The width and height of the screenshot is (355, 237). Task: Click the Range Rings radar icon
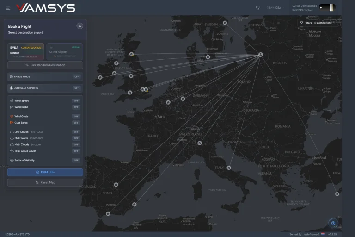coord(11,77)
